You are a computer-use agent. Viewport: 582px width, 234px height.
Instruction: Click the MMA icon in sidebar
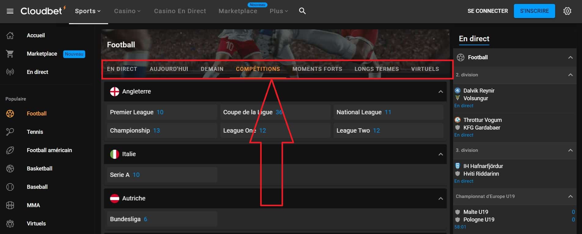point(10,205)
